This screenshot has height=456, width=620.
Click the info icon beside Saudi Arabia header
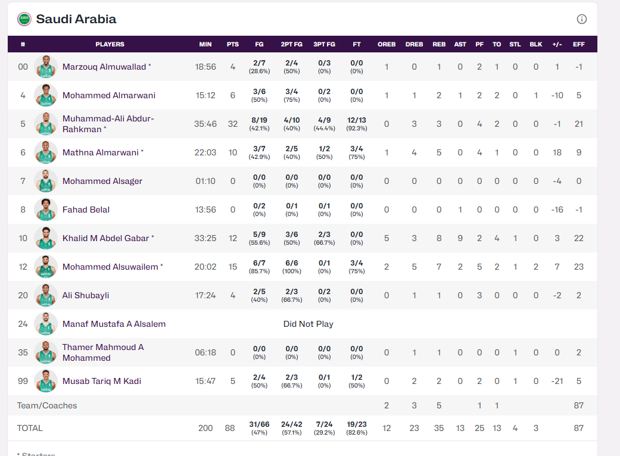pos(582,19)
